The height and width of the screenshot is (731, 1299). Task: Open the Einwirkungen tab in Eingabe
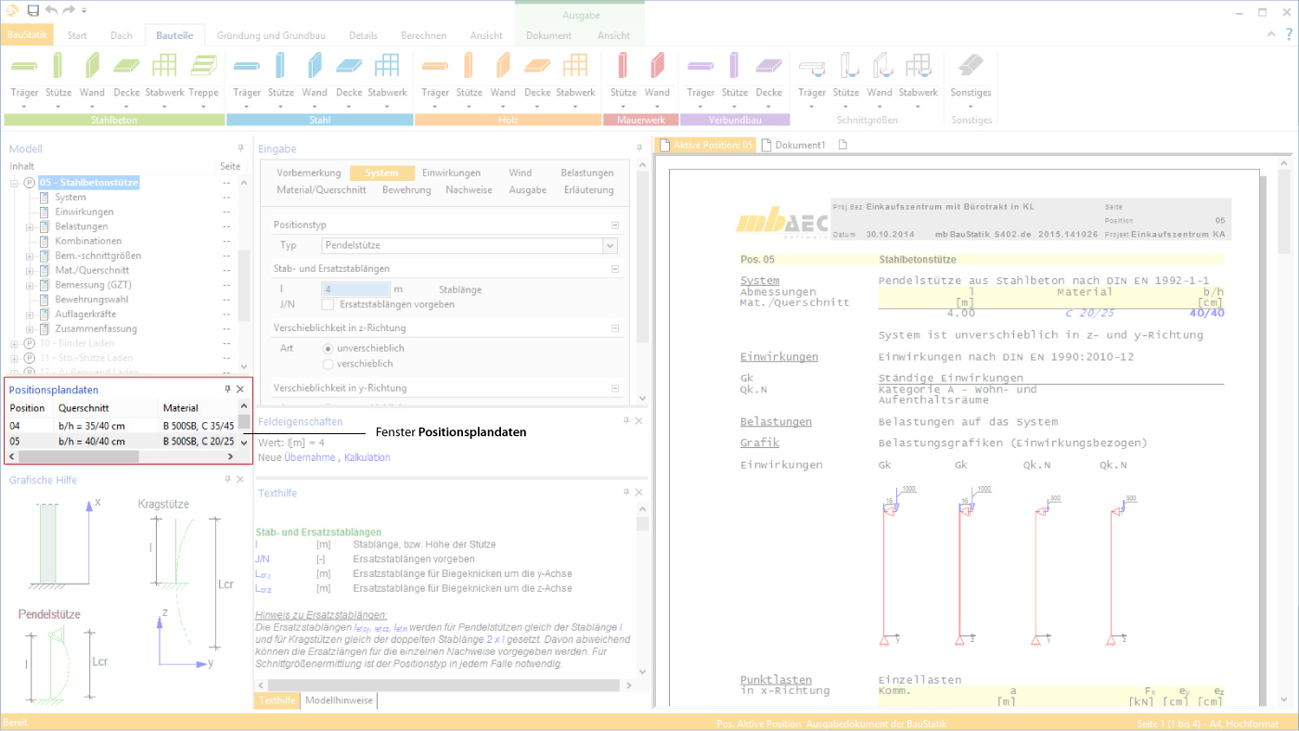451,173
